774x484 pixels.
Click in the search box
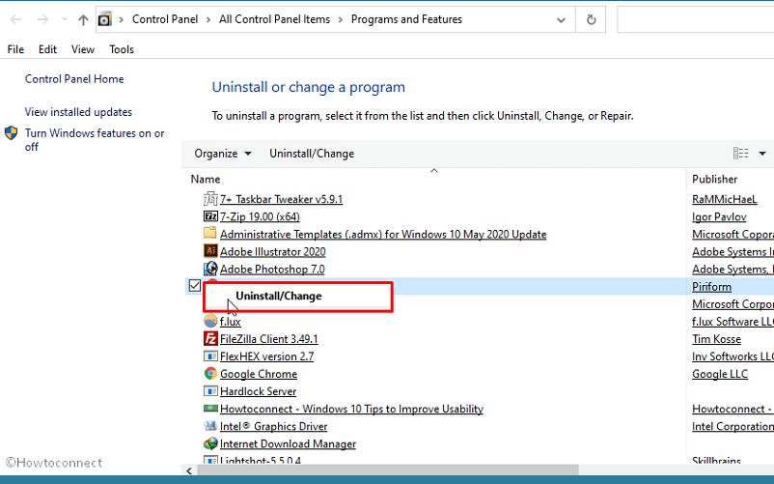point(695,19)
